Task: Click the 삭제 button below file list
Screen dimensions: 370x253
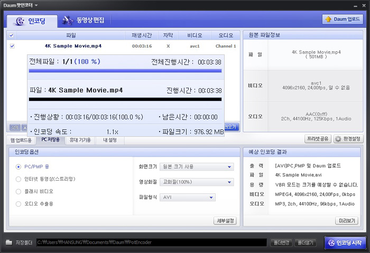Action: 15,127
